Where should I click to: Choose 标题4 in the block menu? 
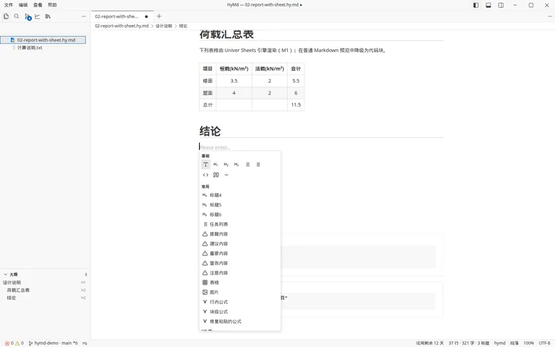[240, 195]
